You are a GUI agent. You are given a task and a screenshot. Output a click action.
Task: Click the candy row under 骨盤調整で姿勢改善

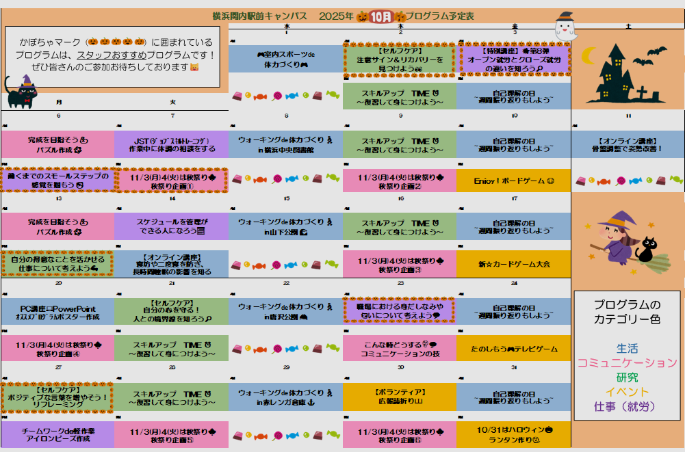coord(628,181)
